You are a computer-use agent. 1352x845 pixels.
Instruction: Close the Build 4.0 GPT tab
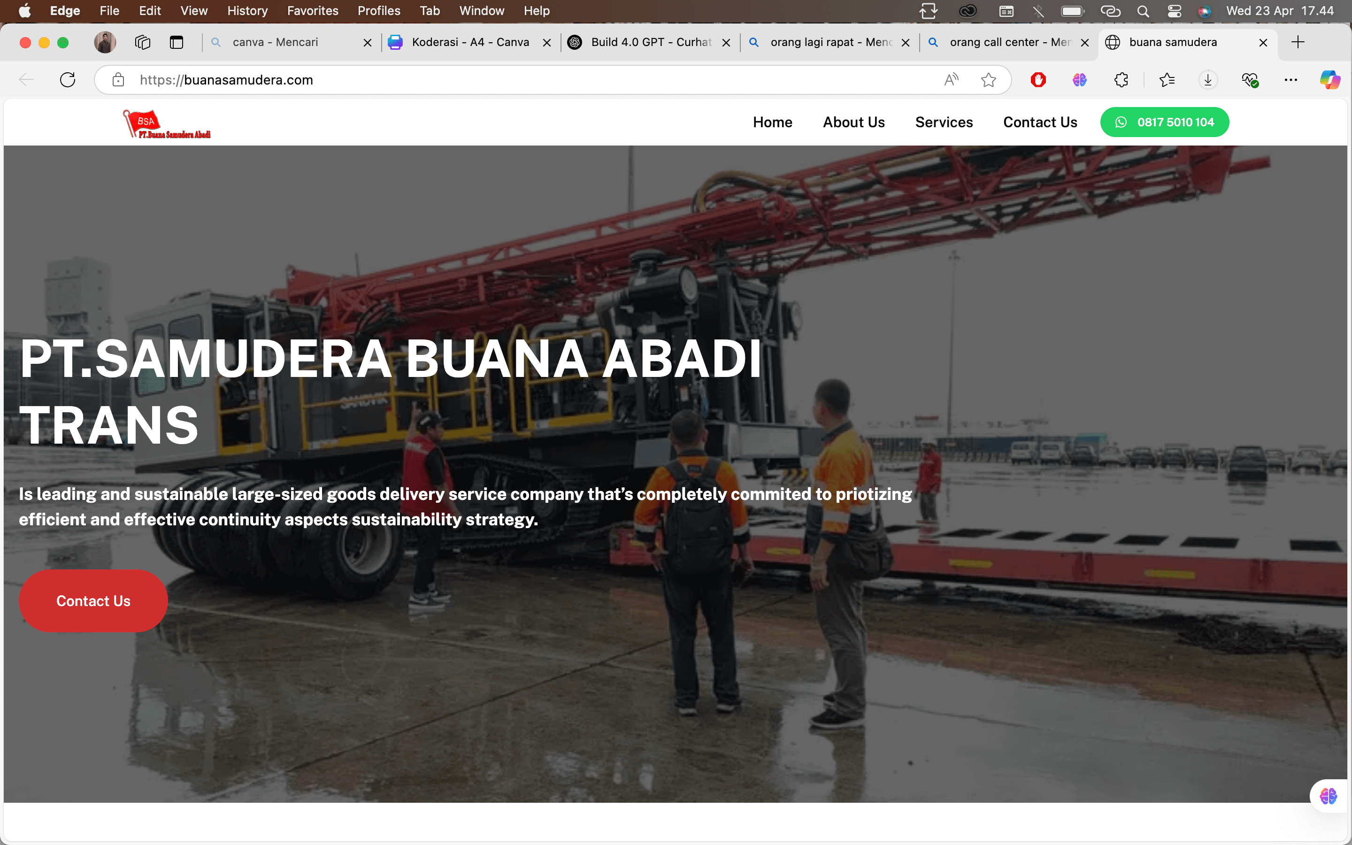[x=726, y=42]
